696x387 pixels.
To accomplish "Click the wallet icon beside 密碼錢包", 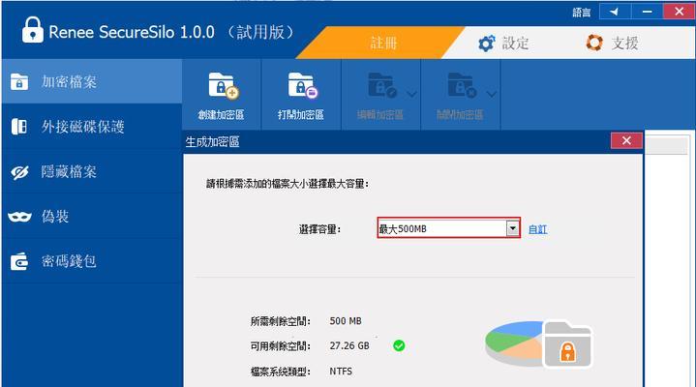I will tap(19, 261).
